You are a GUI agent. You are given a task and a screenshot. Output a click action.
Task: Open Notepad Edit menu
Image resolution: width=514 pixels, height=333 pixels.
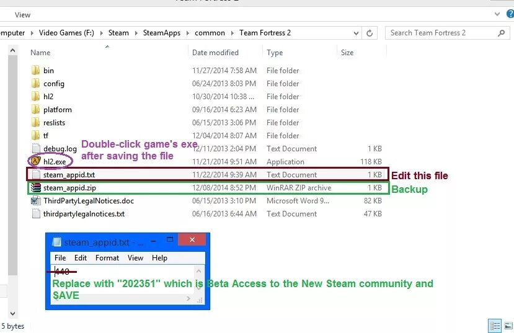81,258
